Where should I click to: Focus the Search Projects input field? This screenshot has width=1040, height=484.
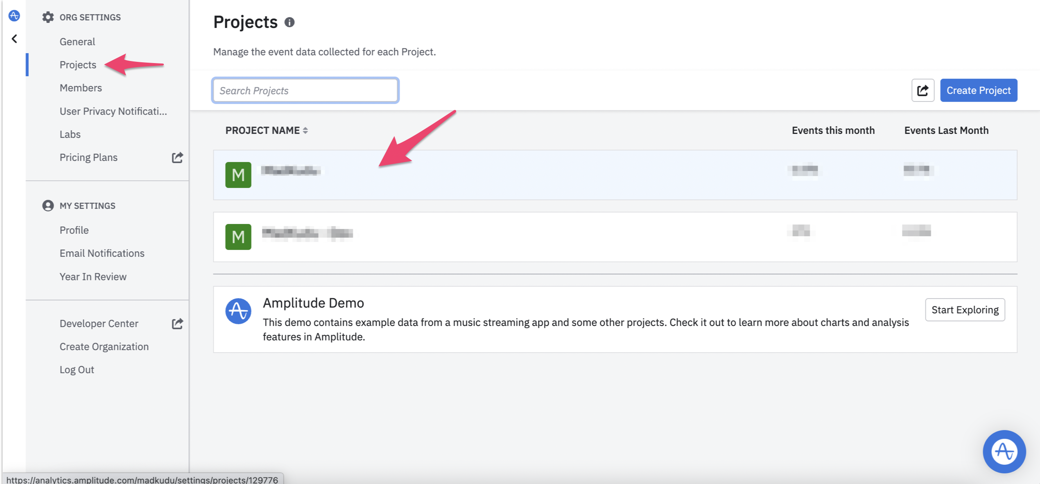click(305, 90)
